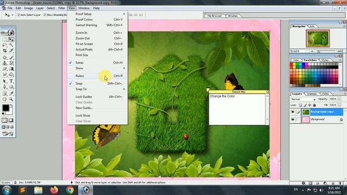
Task: Hide the Background layer eye icon
Action: (293, 119)
